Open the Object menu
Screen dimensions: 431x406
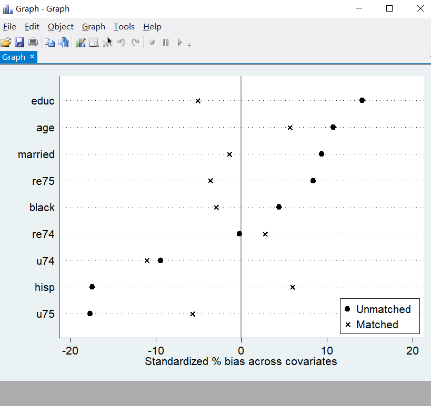pyautogui.click(x=61, y=27)
